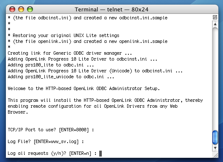Click the yellow minimize window button
Screen dimensions: 223x162
coord(21,9)
